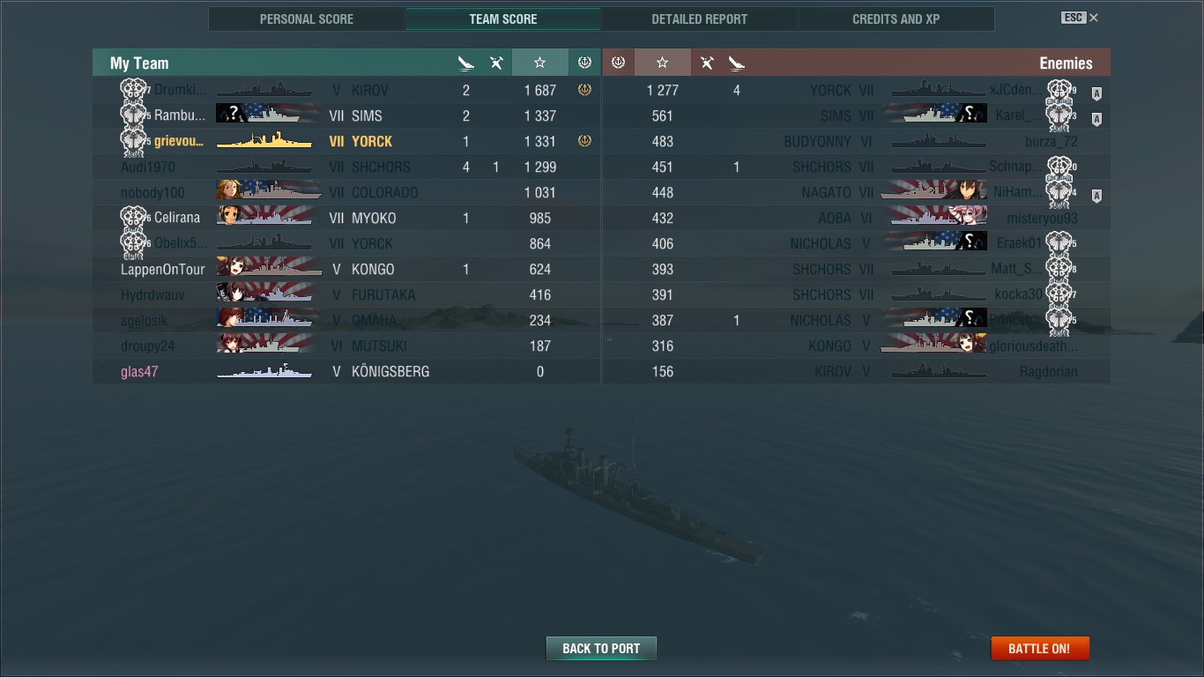1204x677 pixels.
Task: Sort Enemies by star XP column
Action: 662,63
